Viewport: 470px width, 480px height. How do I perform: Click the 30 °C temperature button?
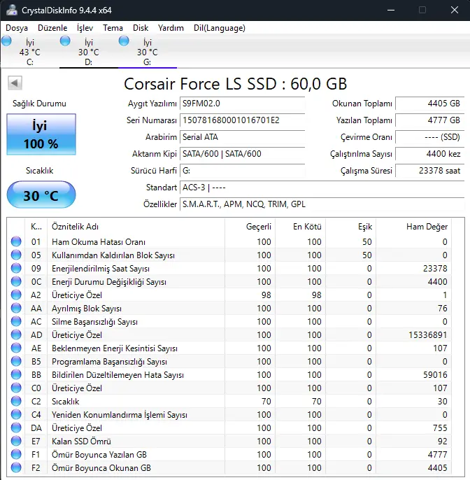[x=41, y=195]
